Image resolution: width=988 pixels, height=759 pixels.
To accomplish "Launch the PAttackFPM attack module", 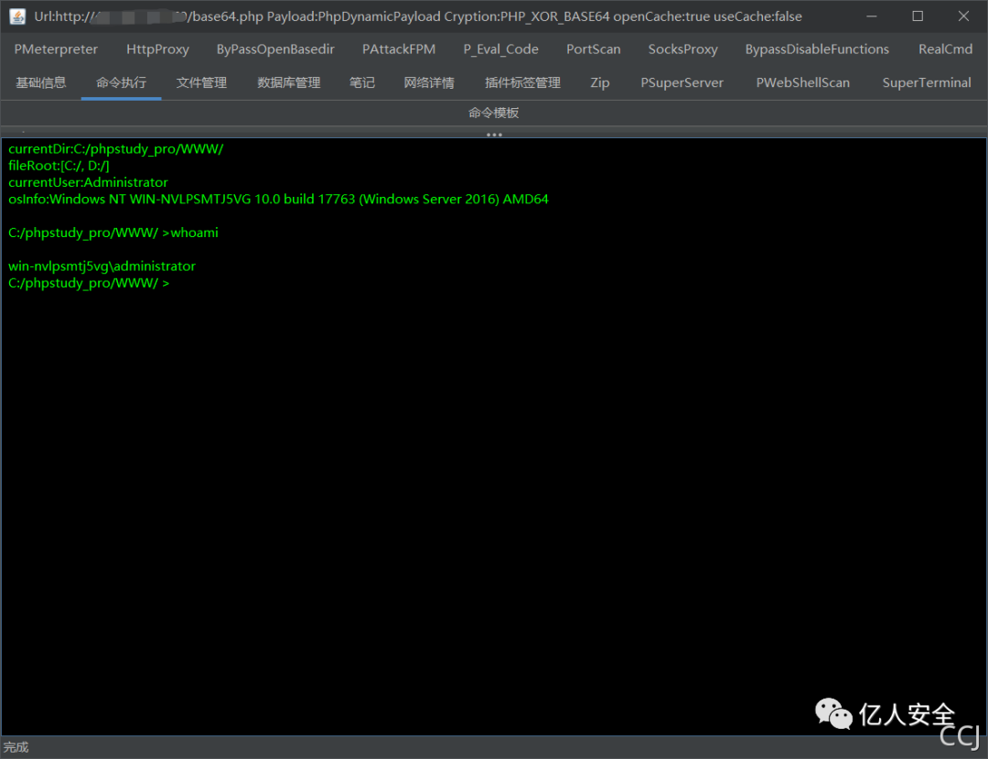I will 399,49.
